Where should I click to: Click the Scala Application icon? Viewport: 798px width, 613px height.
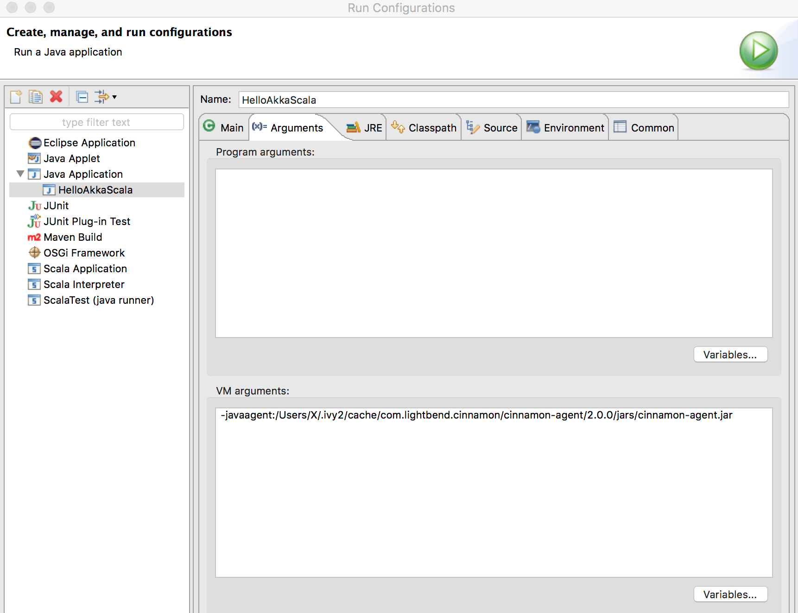(34, 269)
